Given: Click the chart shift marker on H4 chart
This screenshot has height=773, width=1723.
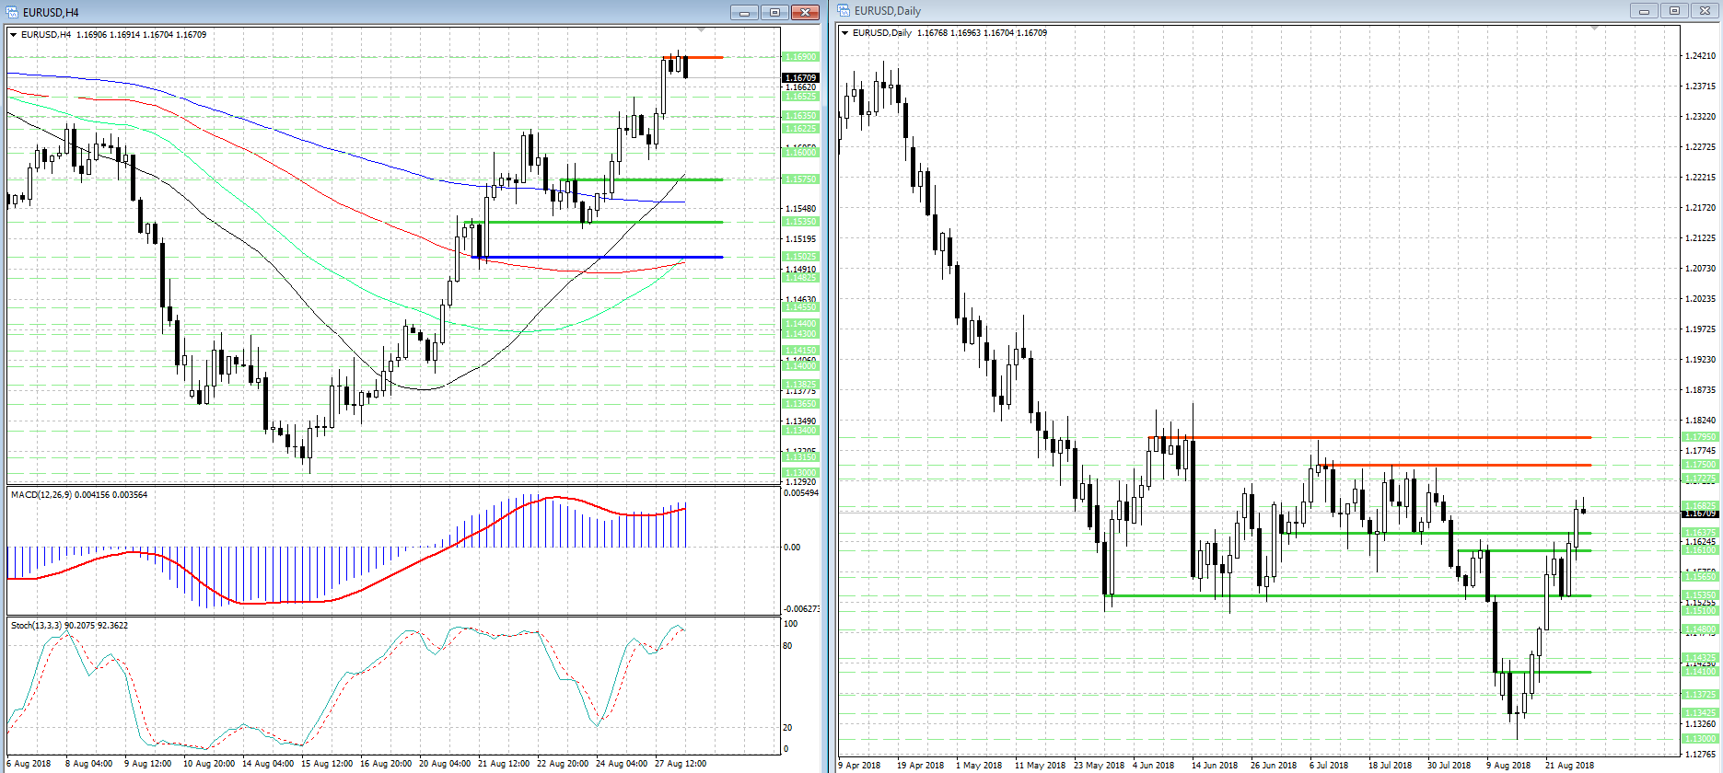Looking at the screenshot, I should click(701, 30).
